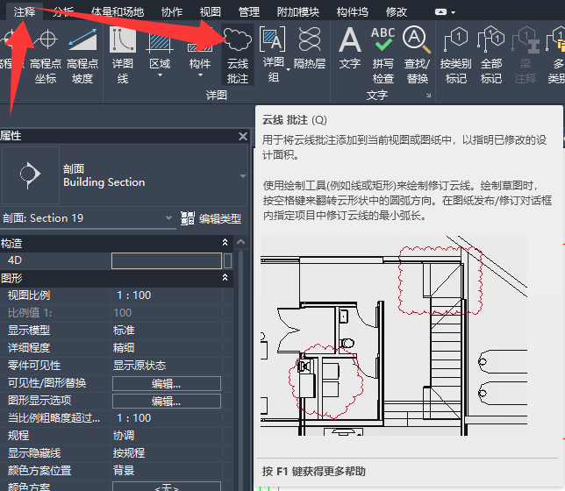
Task: Click the scroll up arrow in properties panel
Action: [x=240, y=242]
